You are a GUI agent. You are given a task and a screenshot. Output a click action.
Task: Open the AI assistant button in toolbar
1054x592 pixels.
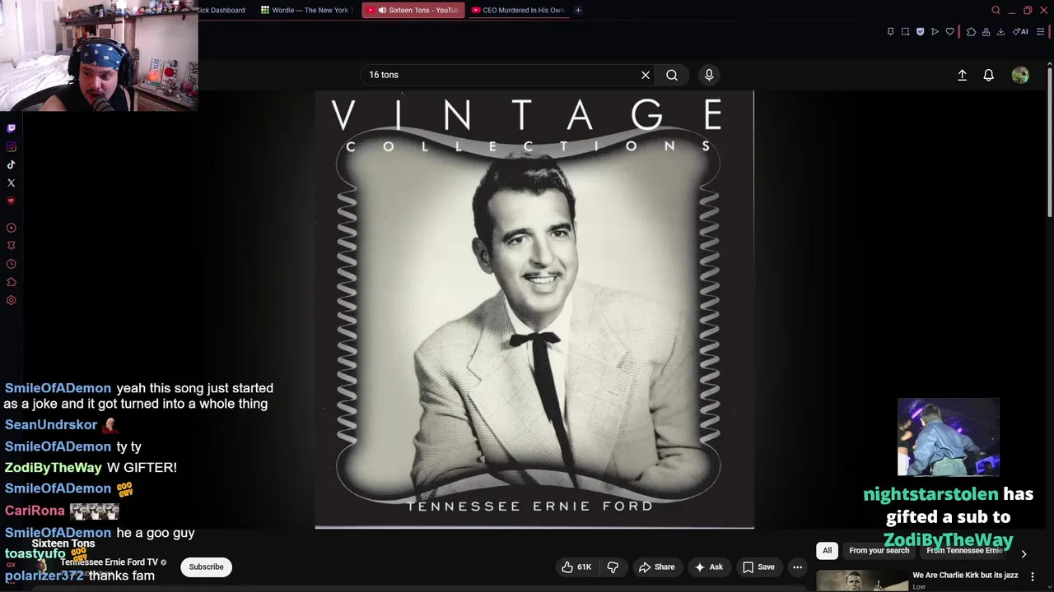click(1020, 31)
